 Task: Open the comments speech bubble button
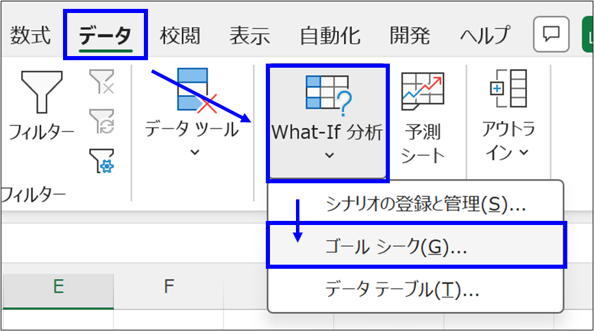[550, 34]
